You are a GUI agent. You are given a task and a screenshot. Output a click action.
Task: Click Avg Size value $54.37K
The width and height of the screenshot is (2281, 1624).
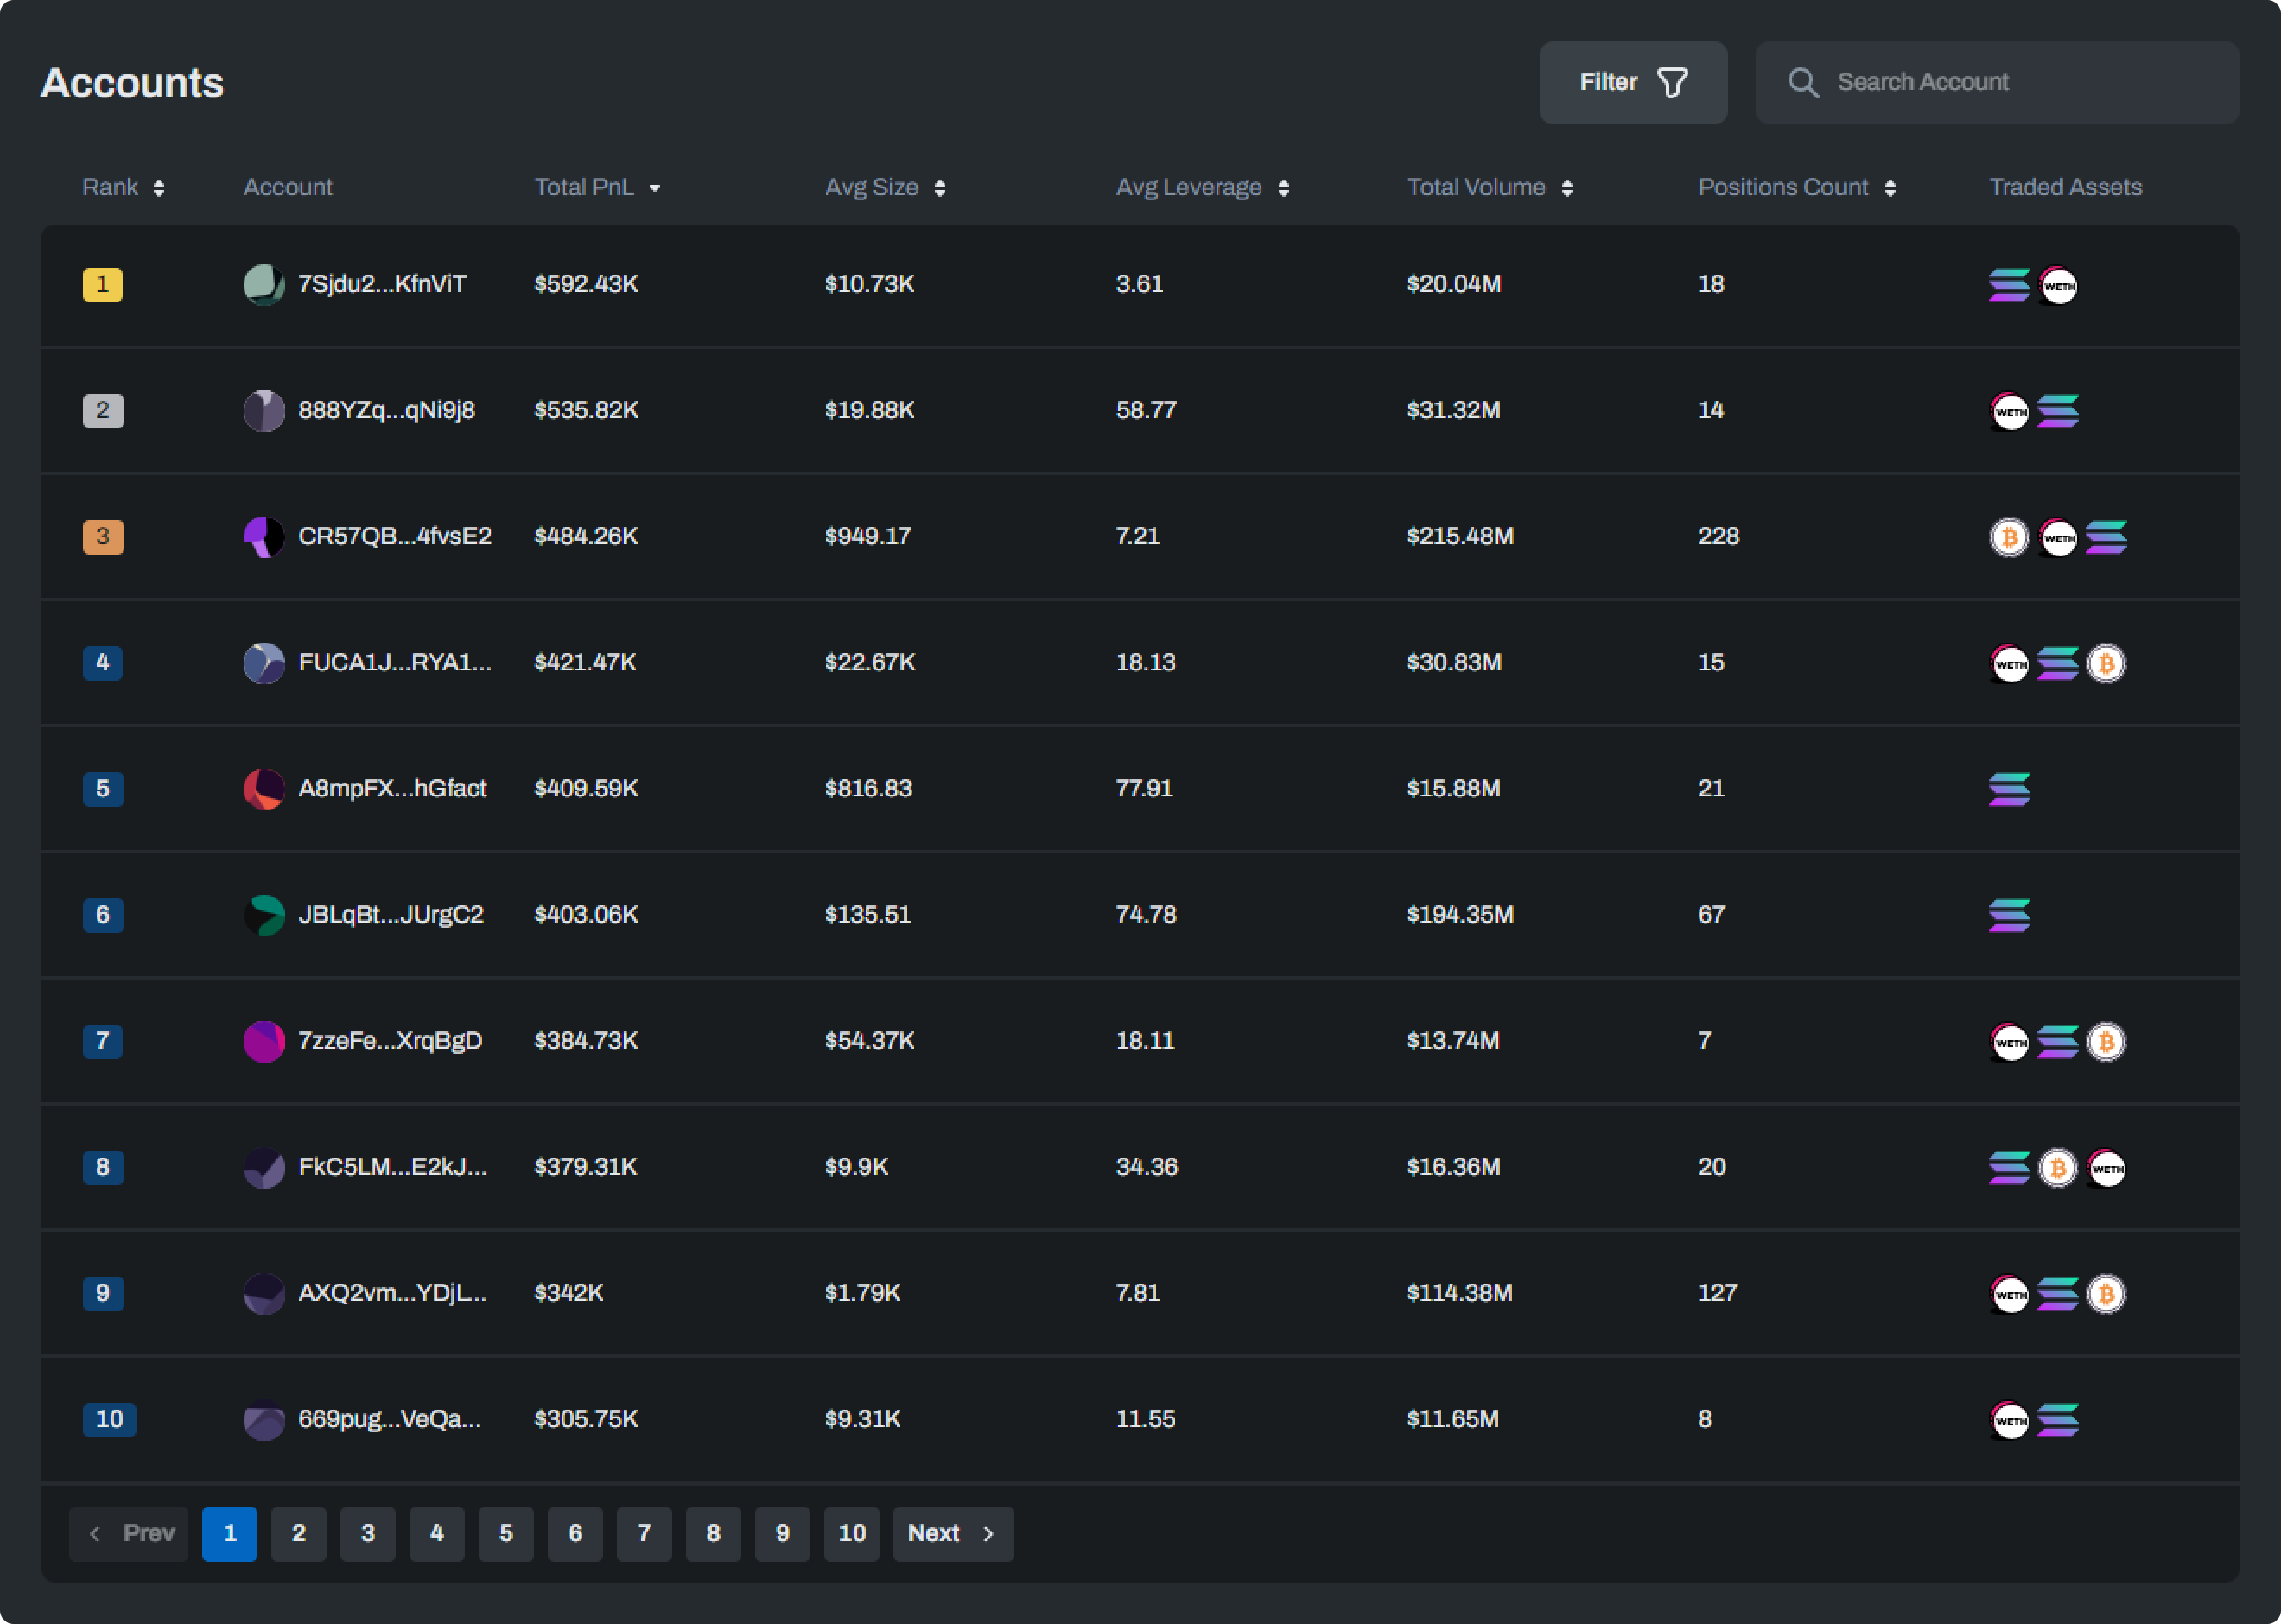coord(870,1040)
